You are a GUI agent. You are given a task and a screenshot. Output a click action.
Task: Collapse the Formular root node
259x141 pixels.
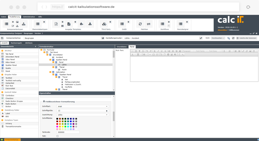coord(41,50)
